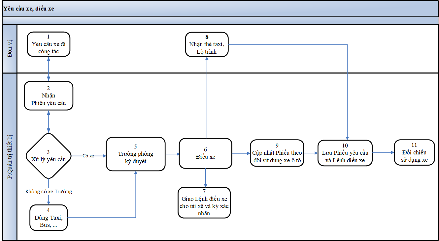Click the 'Có xe' connector label
This screenshot has width=439, height=241.
click(88, 156)
